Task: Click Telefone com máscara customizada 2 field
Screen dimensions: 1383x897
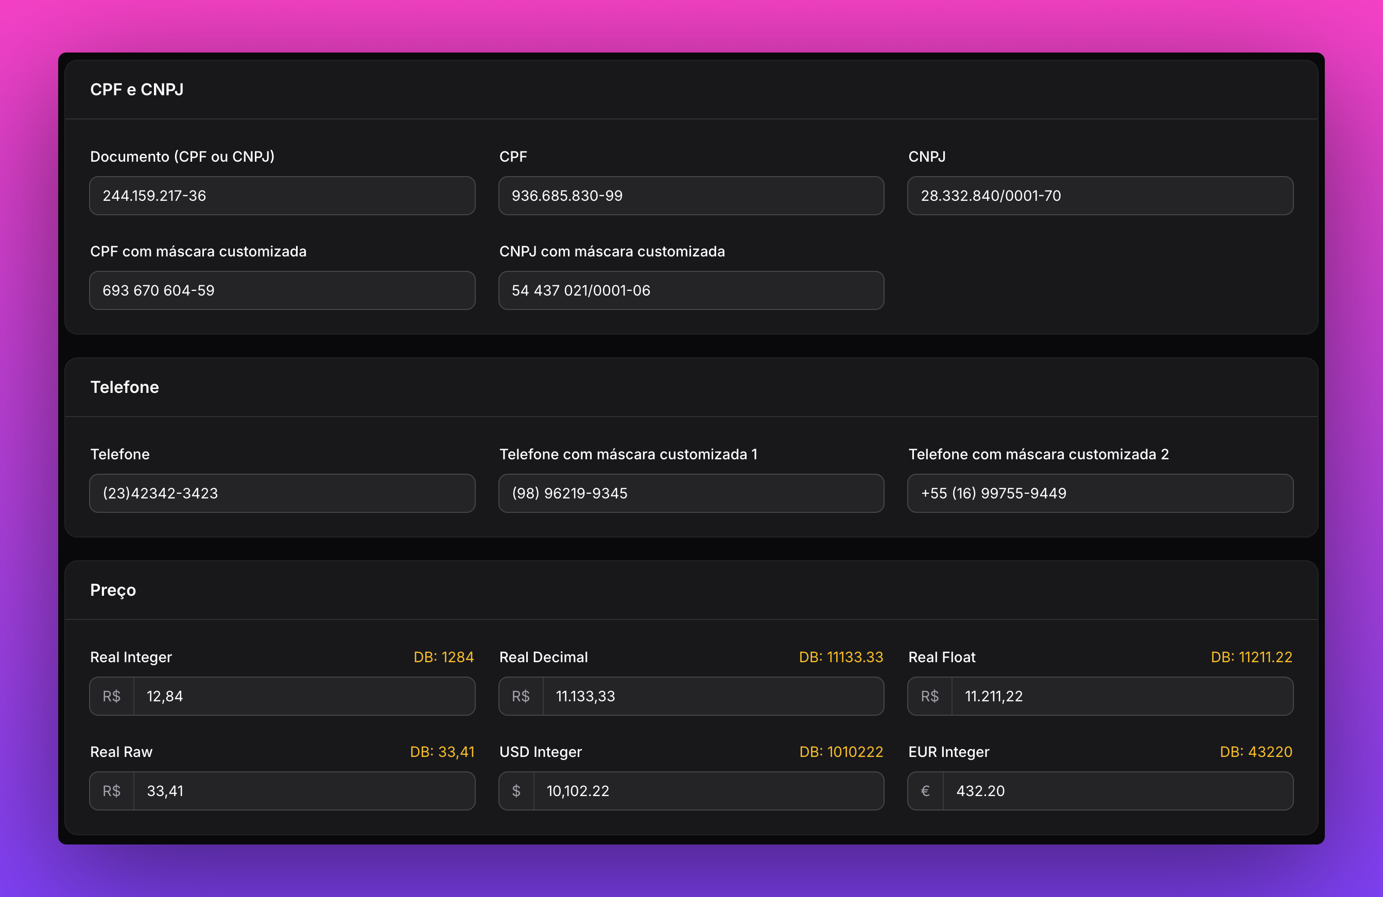Action: coord(1100,493)
